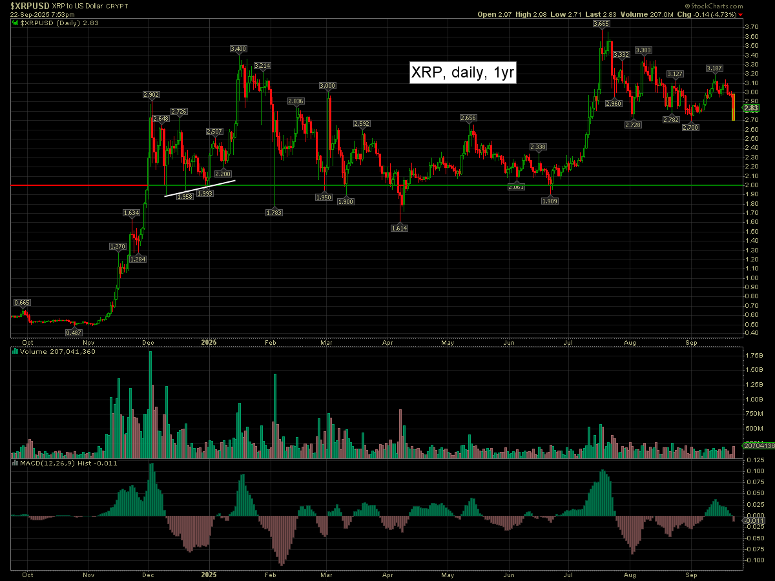Viewport: 775px width, 581px height.
Task: Click the red down arrow beside Chg
Action: 740,14
